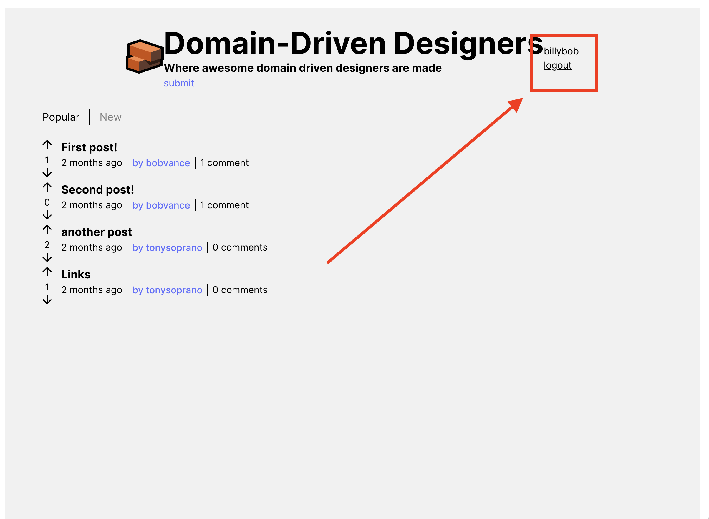Open the submit link
Viewport: 709px width, 519px height.
pyautogui.click(x=179, y=83)
